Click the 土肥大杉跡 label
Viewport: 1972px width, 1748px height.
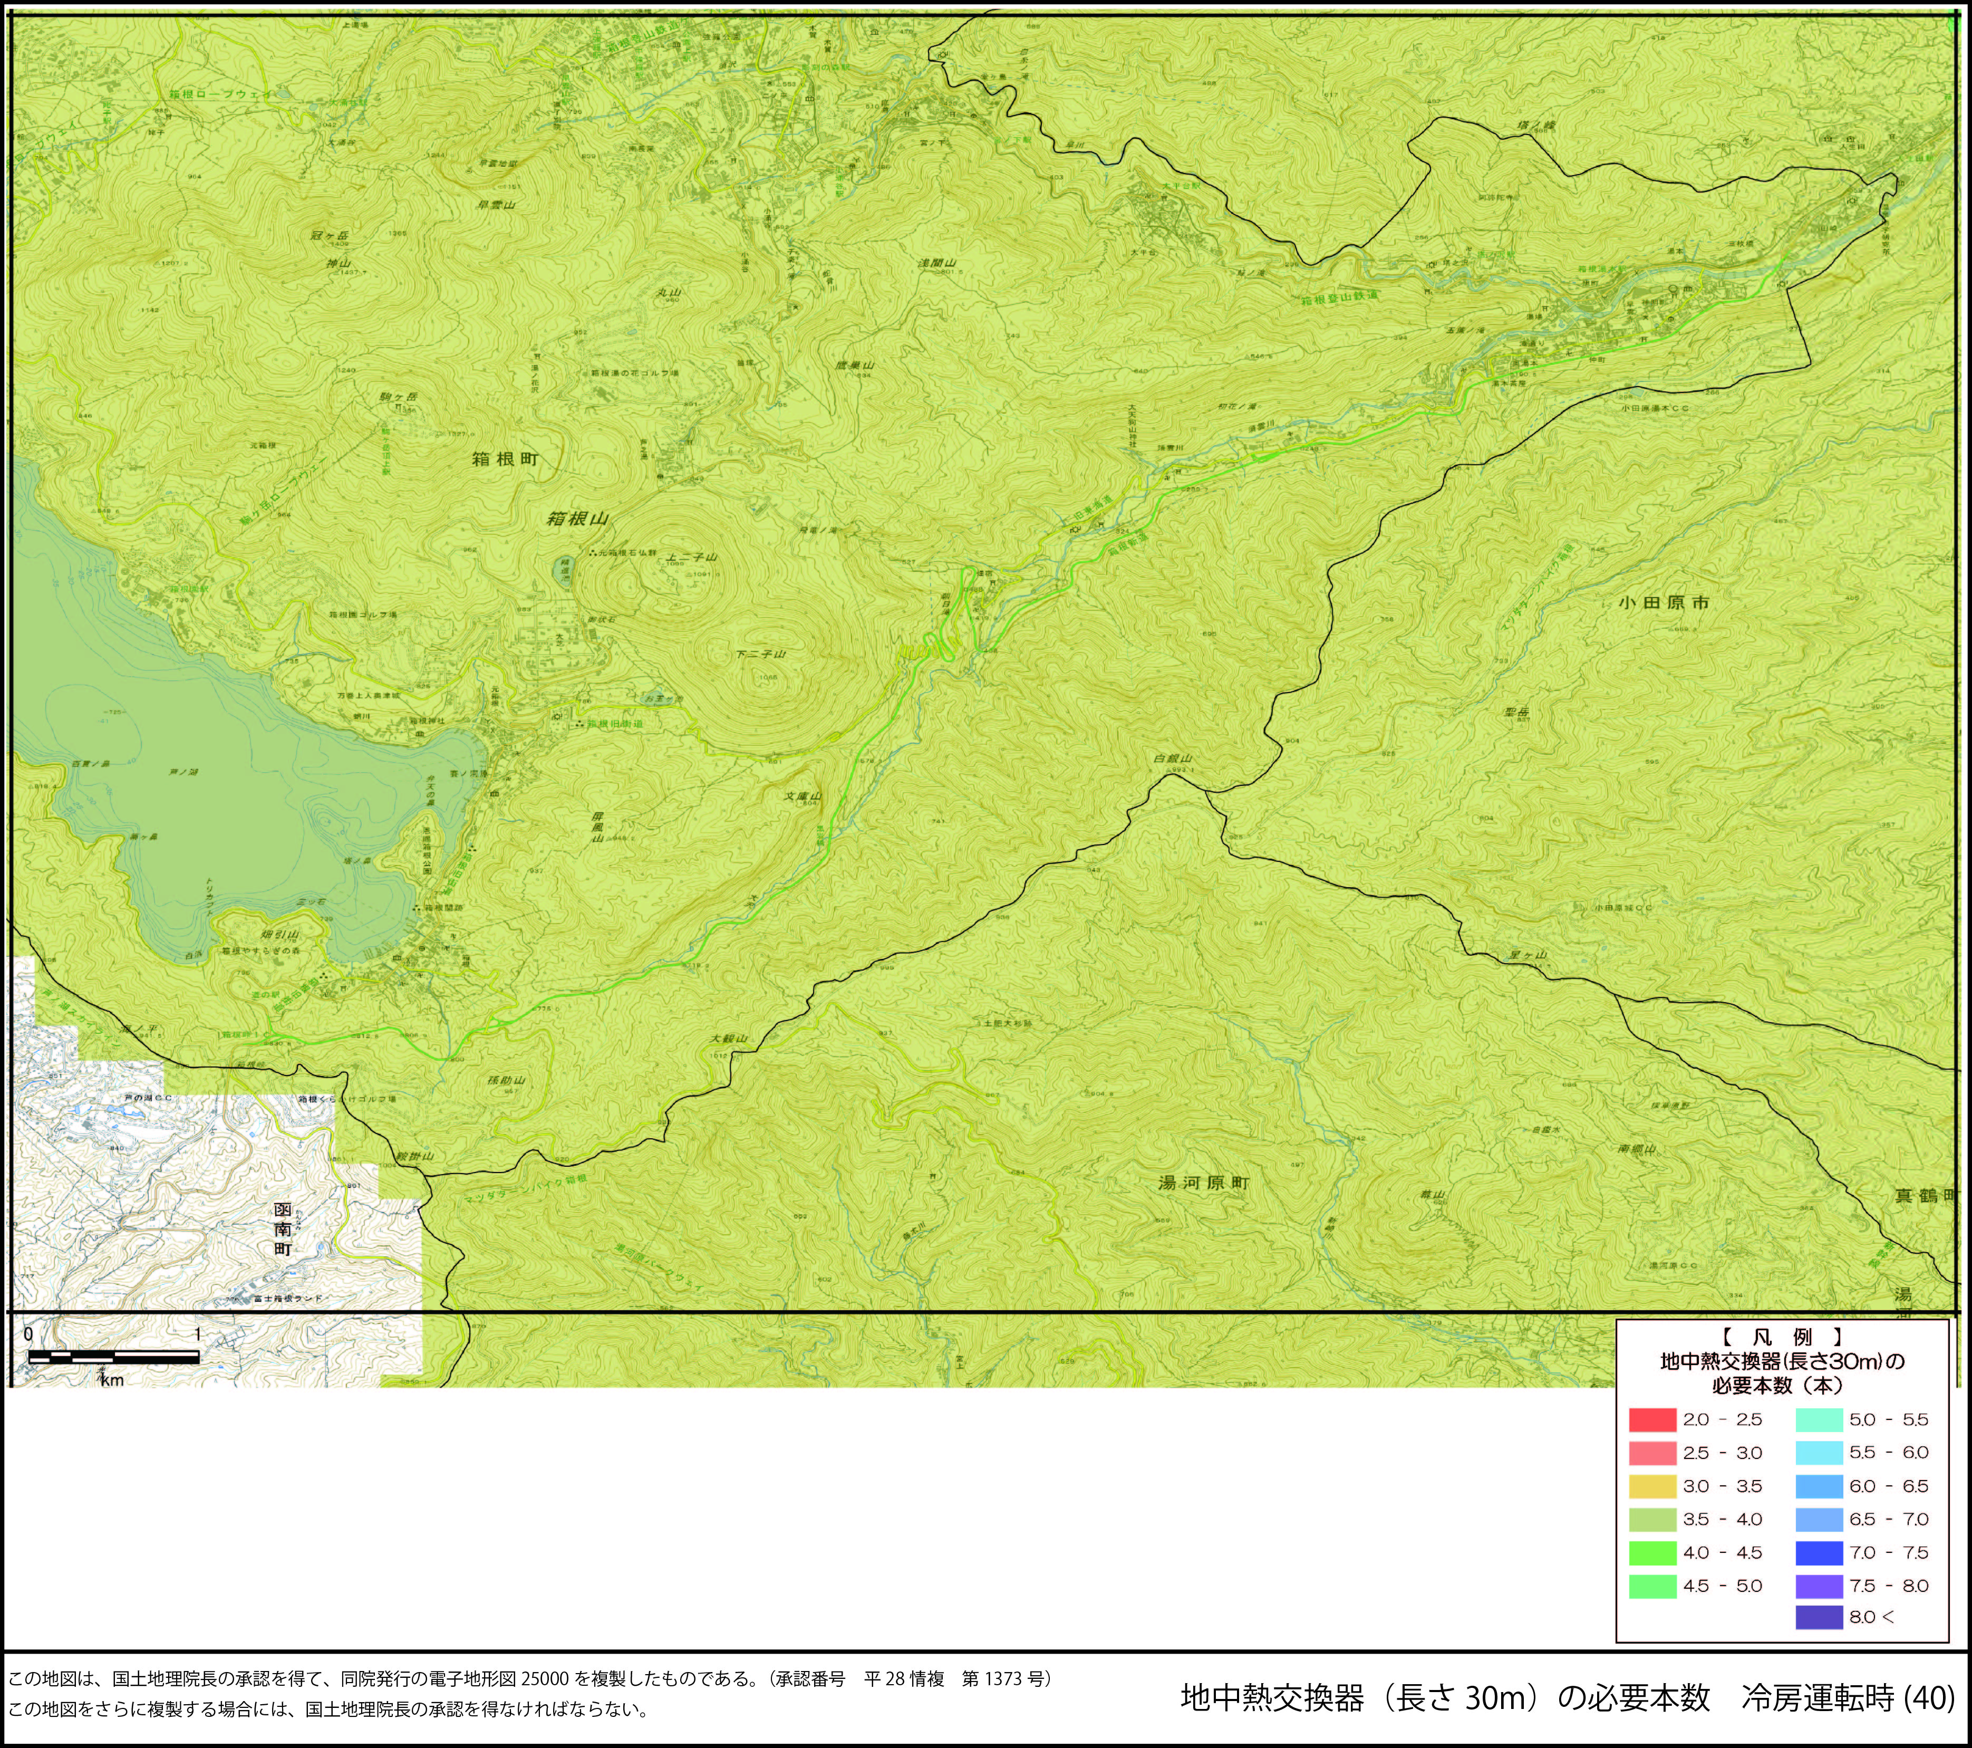(x=1008, y=1022)
